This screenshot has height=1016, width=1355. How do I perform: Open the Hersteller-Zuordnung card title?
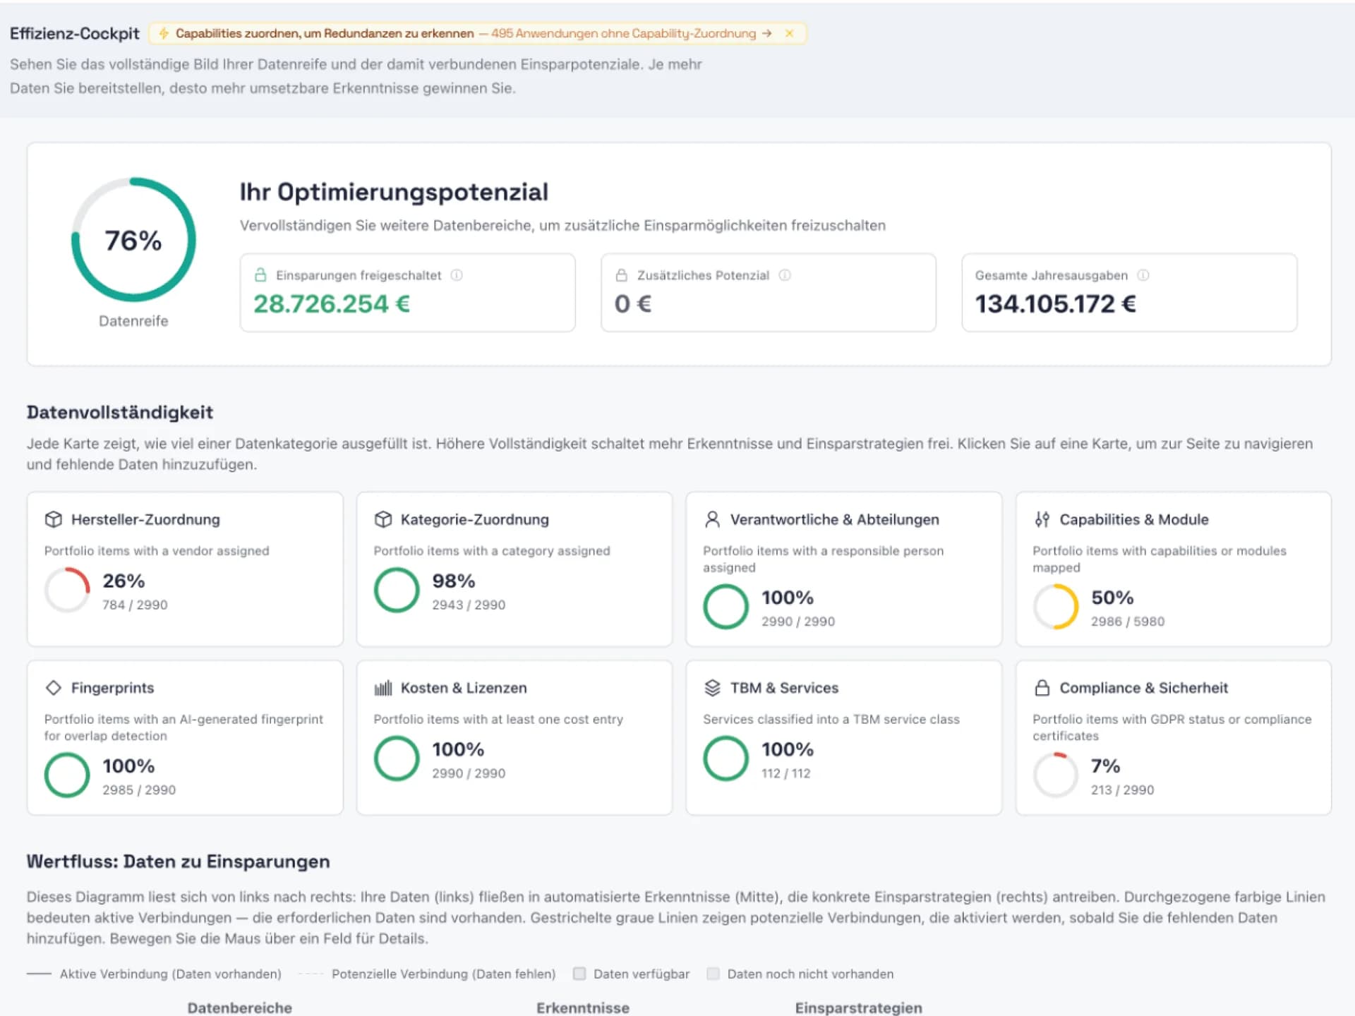tap(145, 519)
